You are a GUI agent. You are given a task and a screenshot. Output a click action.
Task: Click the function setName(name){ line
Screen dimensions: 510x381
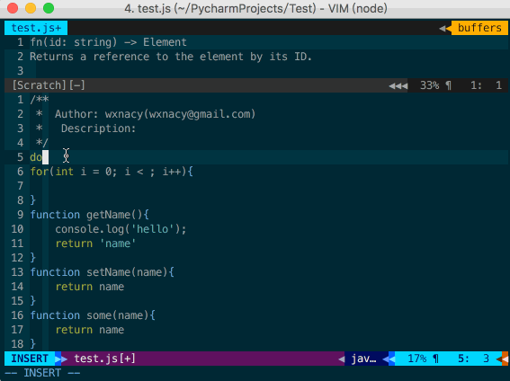point(103,272)
